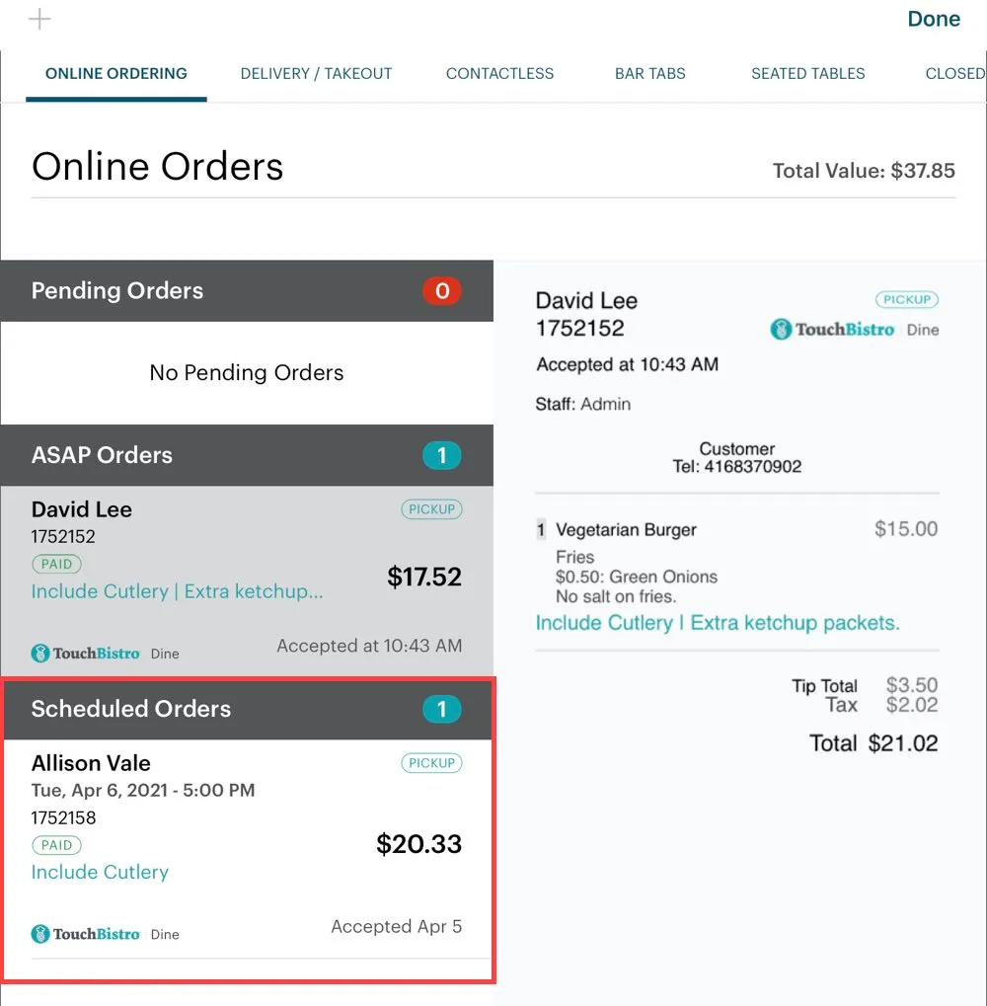Toggle the PICKUP badge on Allison Vale's order

(x=431, y=763)
